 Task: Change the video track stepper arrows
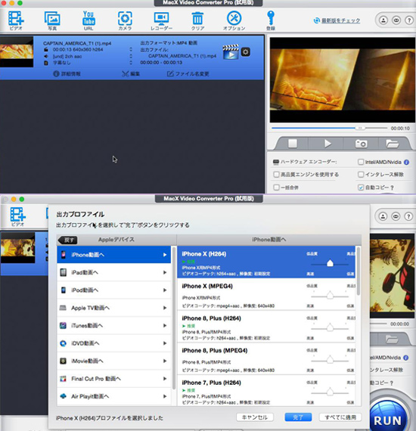131,49
